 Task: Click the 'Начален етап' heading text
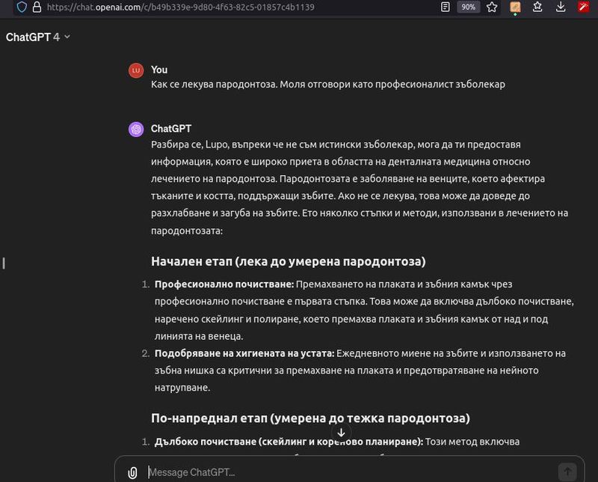pos(288,261)
